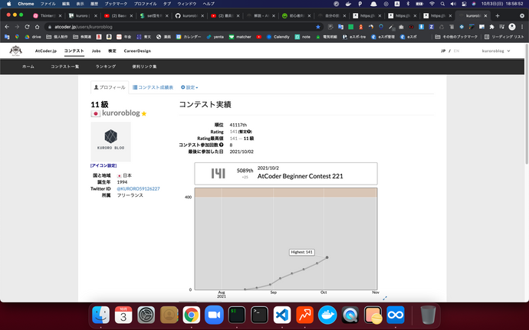Open CareerDesign in top navigation
Image resolution: width=529 pixels, height=330 pixels.
(x=137, y=51)
